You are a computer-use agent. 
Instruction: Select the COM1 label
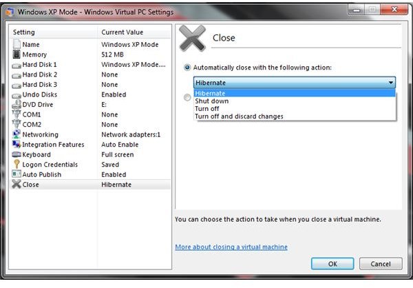click(32, 115)
